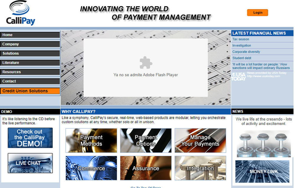Click the CalliPay logo
The height and width of the screenshot is (188, 295).
point(21,13)
